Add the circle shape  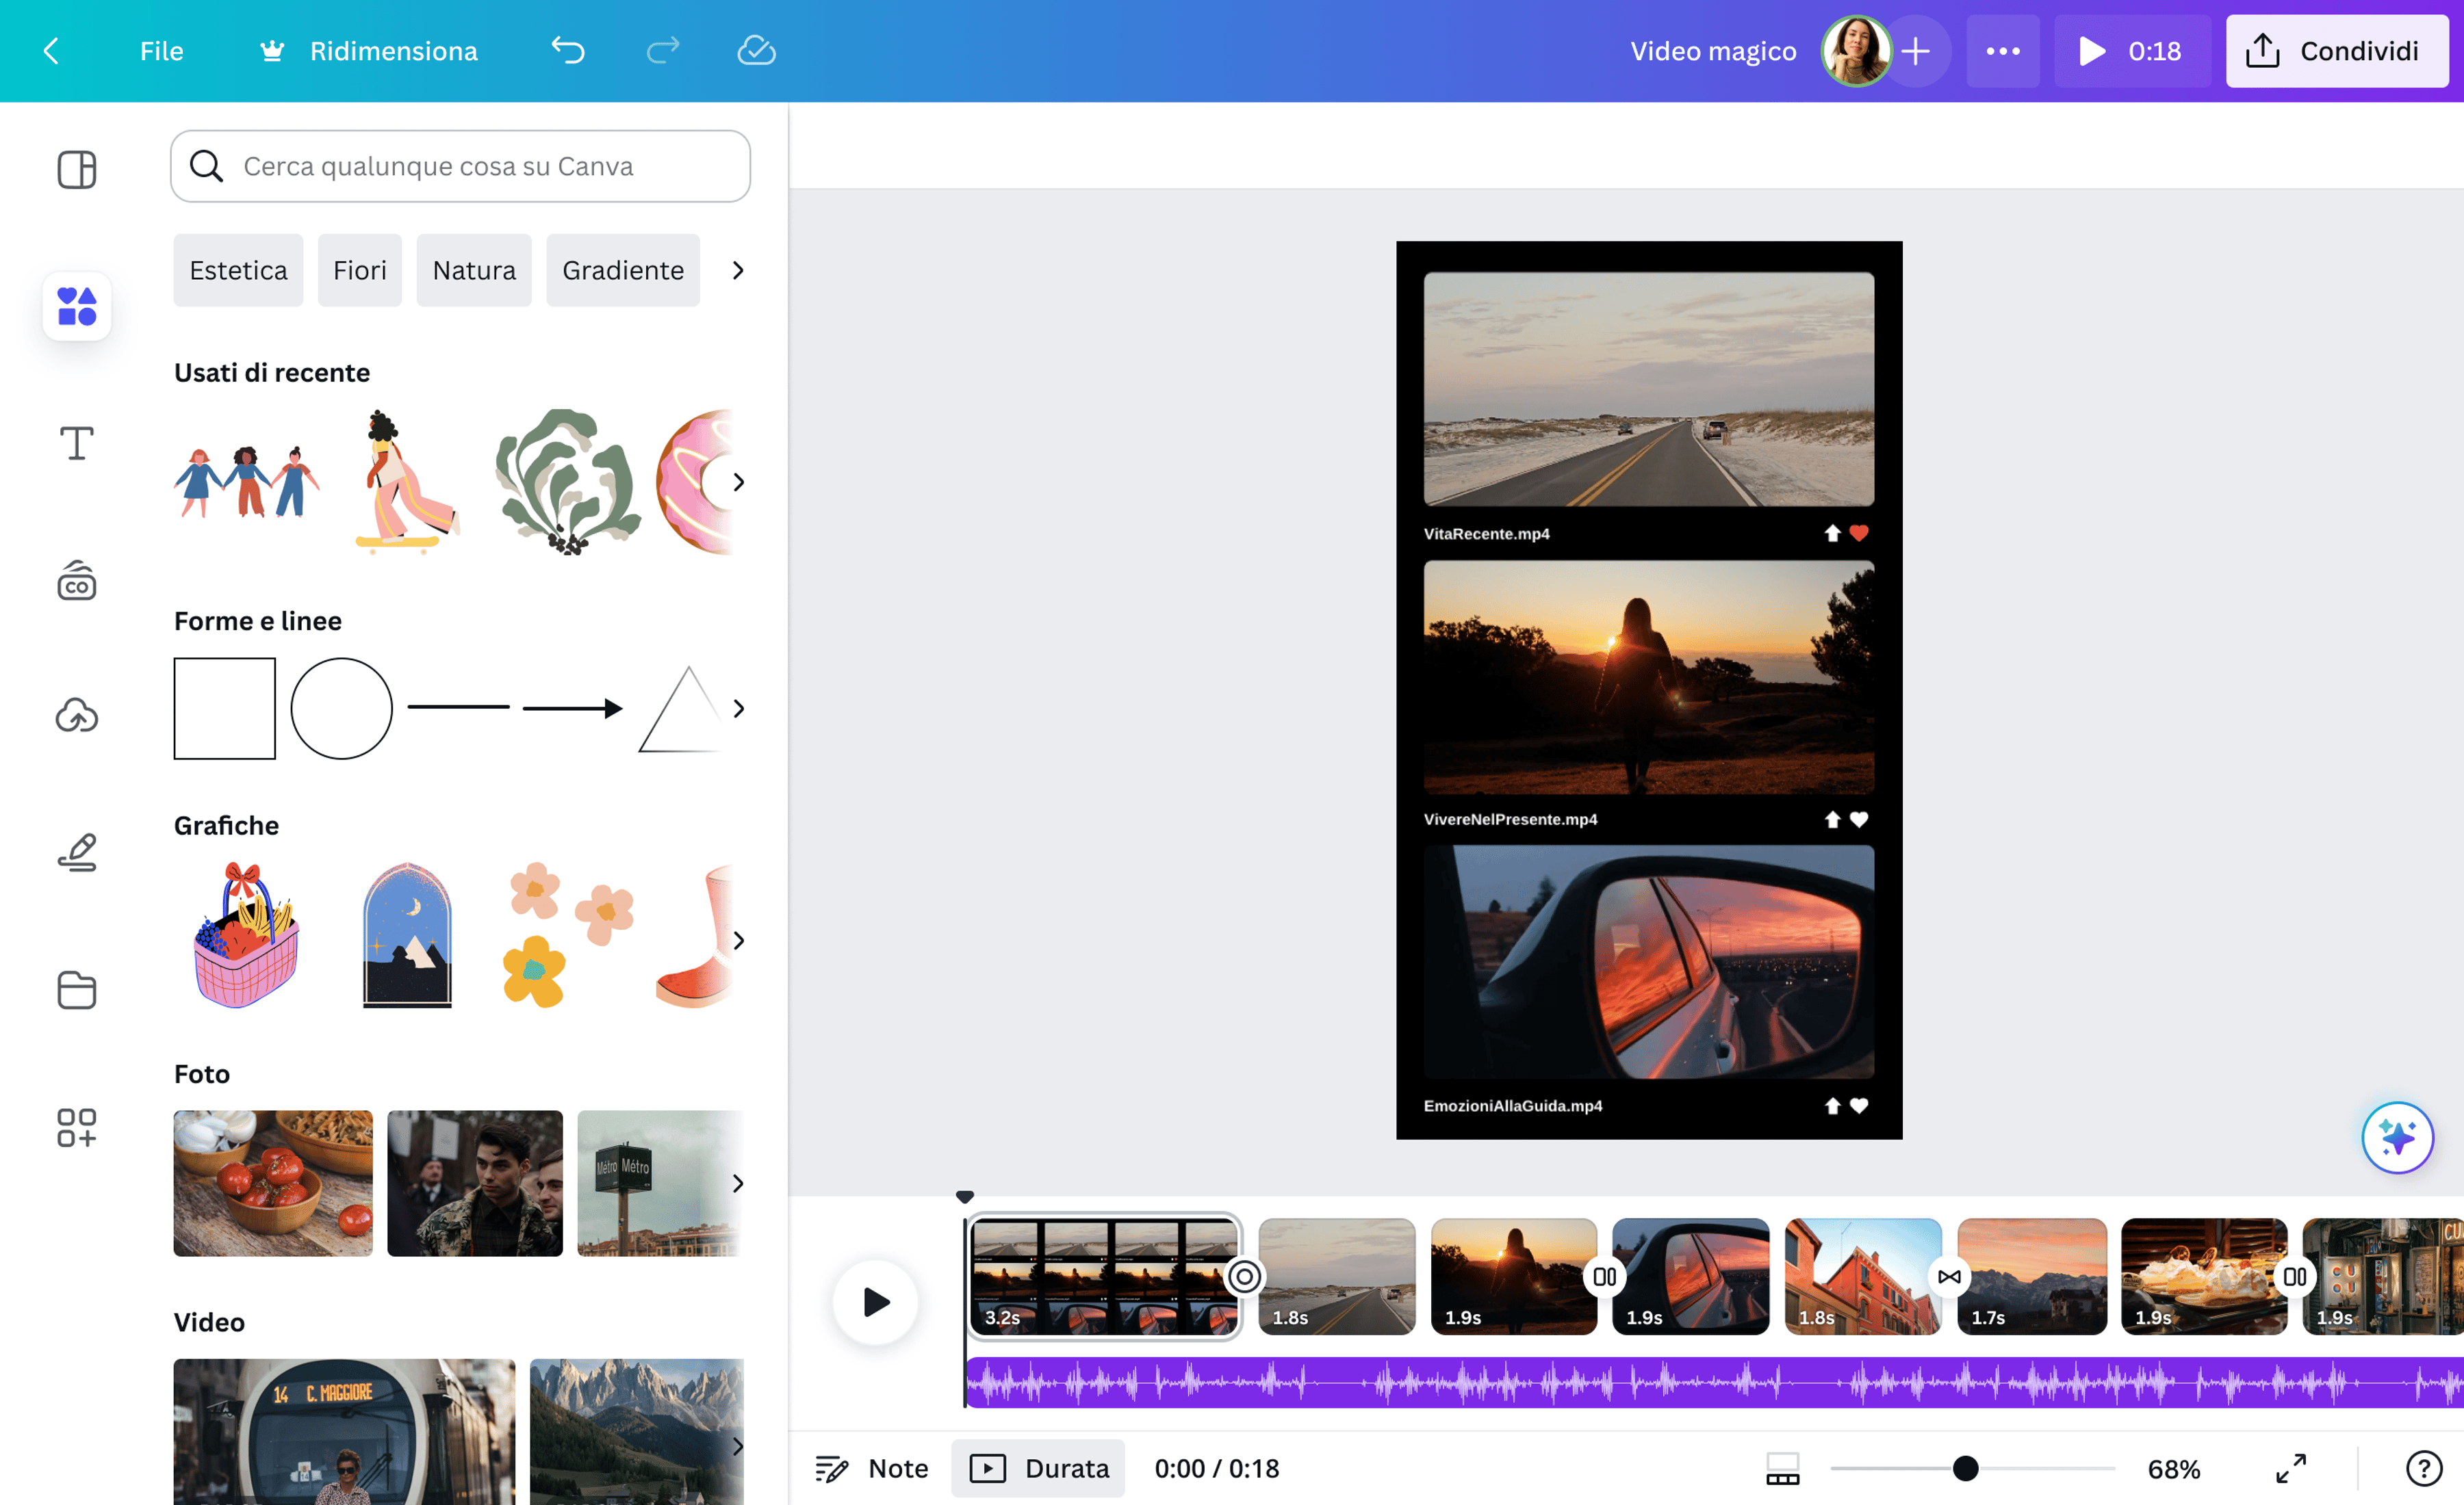pyautogui.click(x=342, y=709)
